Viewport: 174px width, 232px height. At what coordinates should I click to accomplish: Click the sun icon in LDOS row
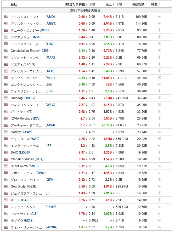[x=160, y=152]
